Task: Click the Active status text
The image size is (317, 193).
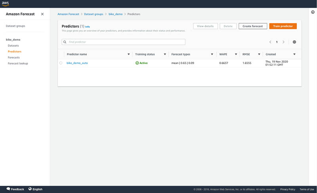Action: [x=143, y=63]
